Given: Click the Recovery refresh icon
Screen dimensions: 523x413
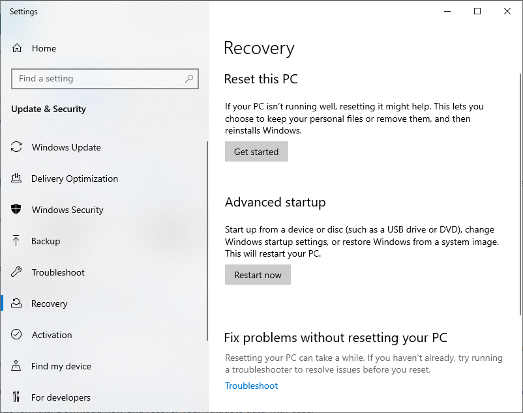Looking at the screenshot, I should pos(16,304).
